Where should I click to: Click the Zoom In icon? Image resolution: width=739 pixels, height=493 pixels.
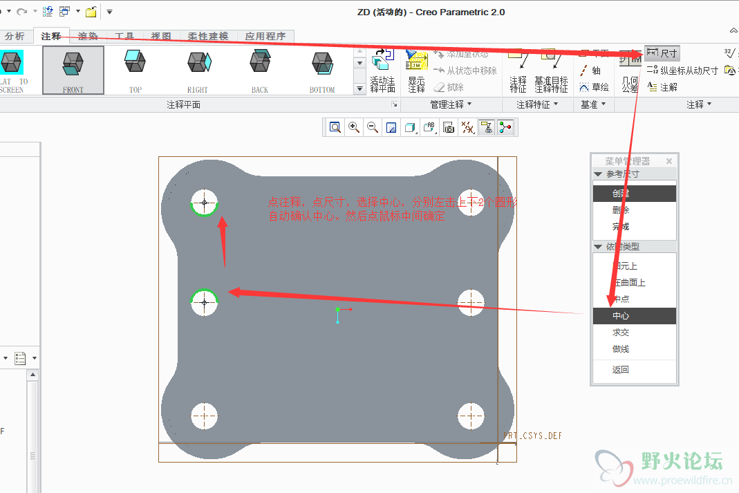point(354,127)
